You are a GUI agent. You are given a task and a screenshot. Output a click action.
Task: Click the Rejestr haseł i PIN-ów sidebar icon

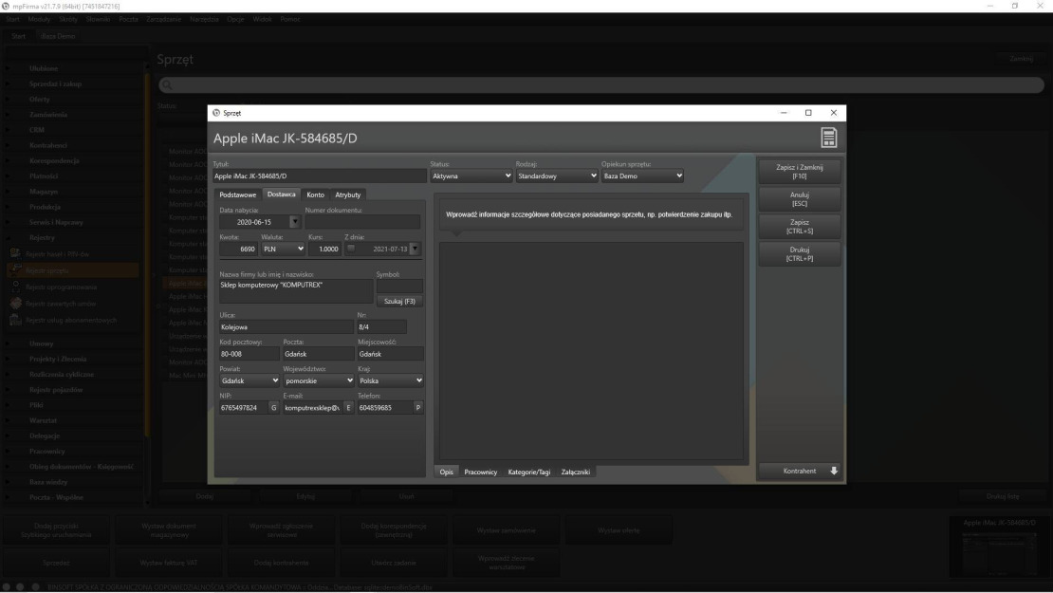pos(15,254)
